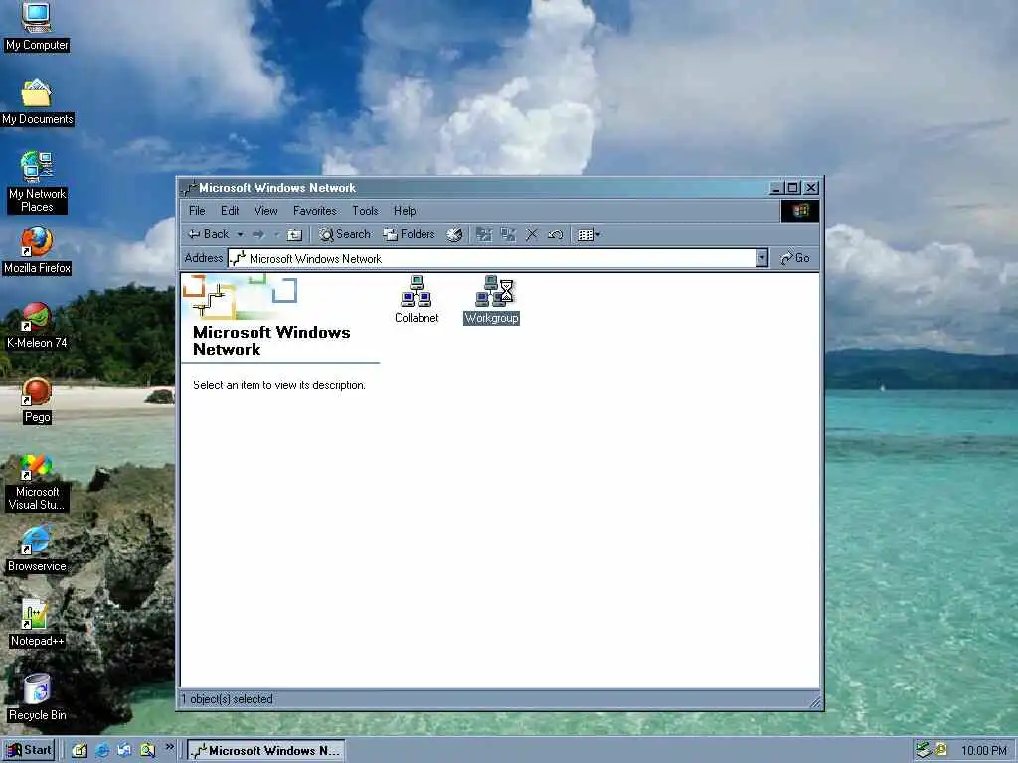Select Browservice desktop shortcut

37,548
